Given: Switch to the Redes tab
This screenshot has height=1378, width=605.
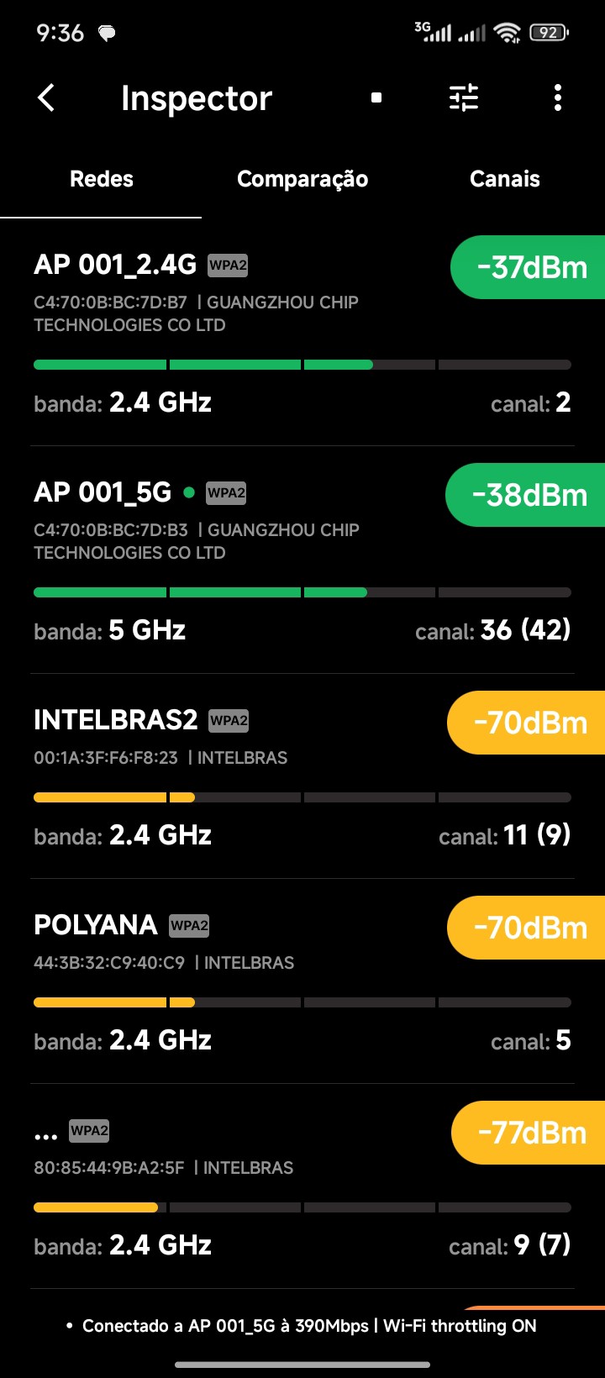Looking at the screenshot, I should (101, 179).
